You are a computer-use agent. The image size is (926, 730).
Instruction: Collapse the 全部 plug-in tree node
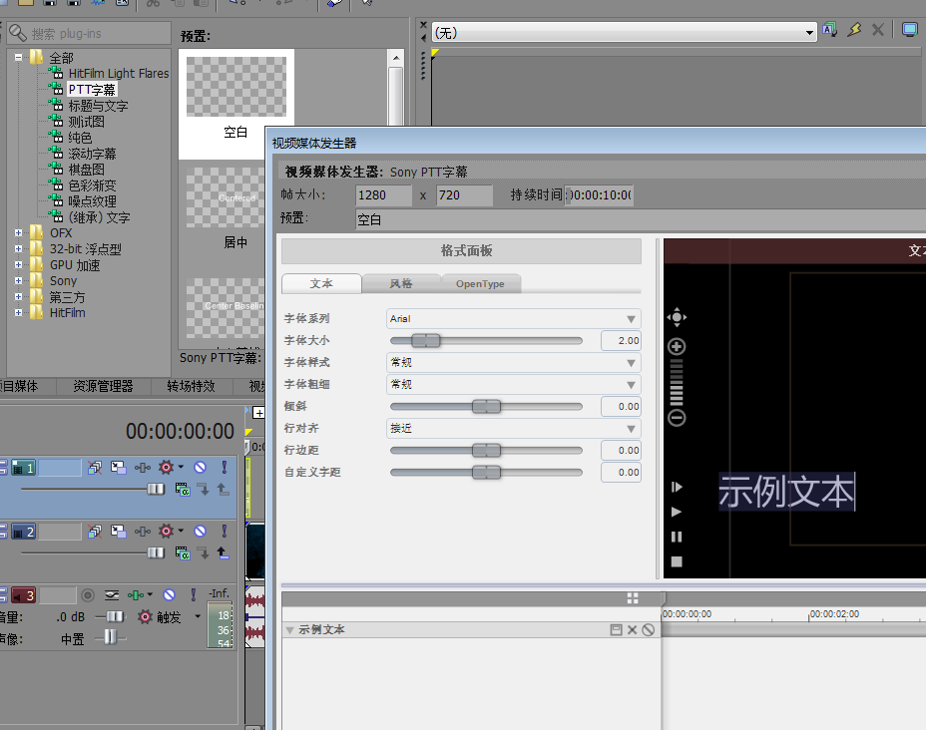(x=18, y=57)
